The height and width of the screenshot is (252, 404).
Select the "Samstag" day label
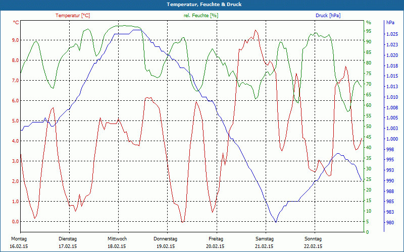[x=265, y=239]
